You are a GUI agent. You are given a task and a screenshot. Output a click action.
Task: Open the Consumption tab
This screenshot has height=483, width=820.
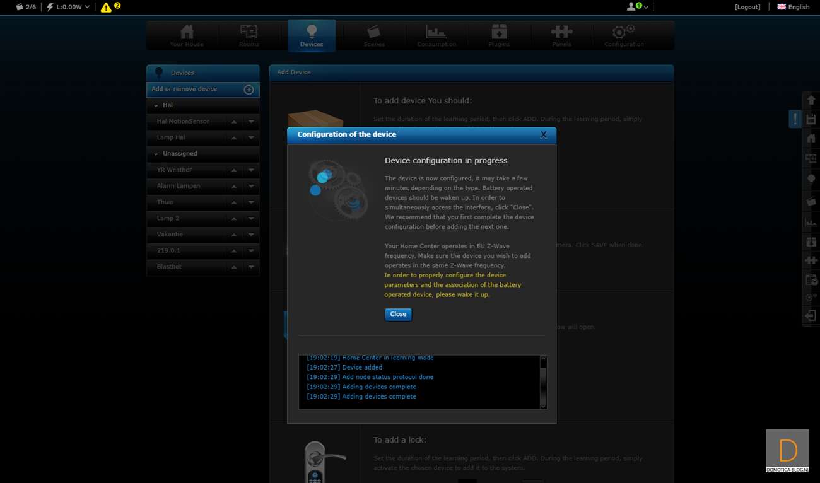pyautogui.click(x=436, y=36)
